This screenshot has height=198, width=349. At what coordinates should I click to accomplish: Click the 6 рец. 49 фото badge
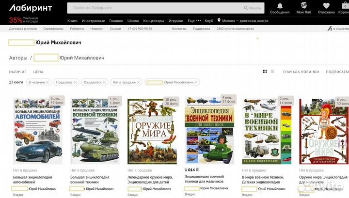tap(57, 100)
